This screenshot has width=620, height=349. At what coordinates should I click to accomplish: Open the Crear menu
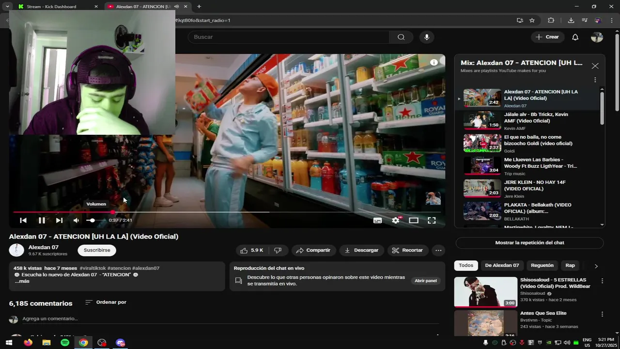pyautogui.click(x=547, y=37)
